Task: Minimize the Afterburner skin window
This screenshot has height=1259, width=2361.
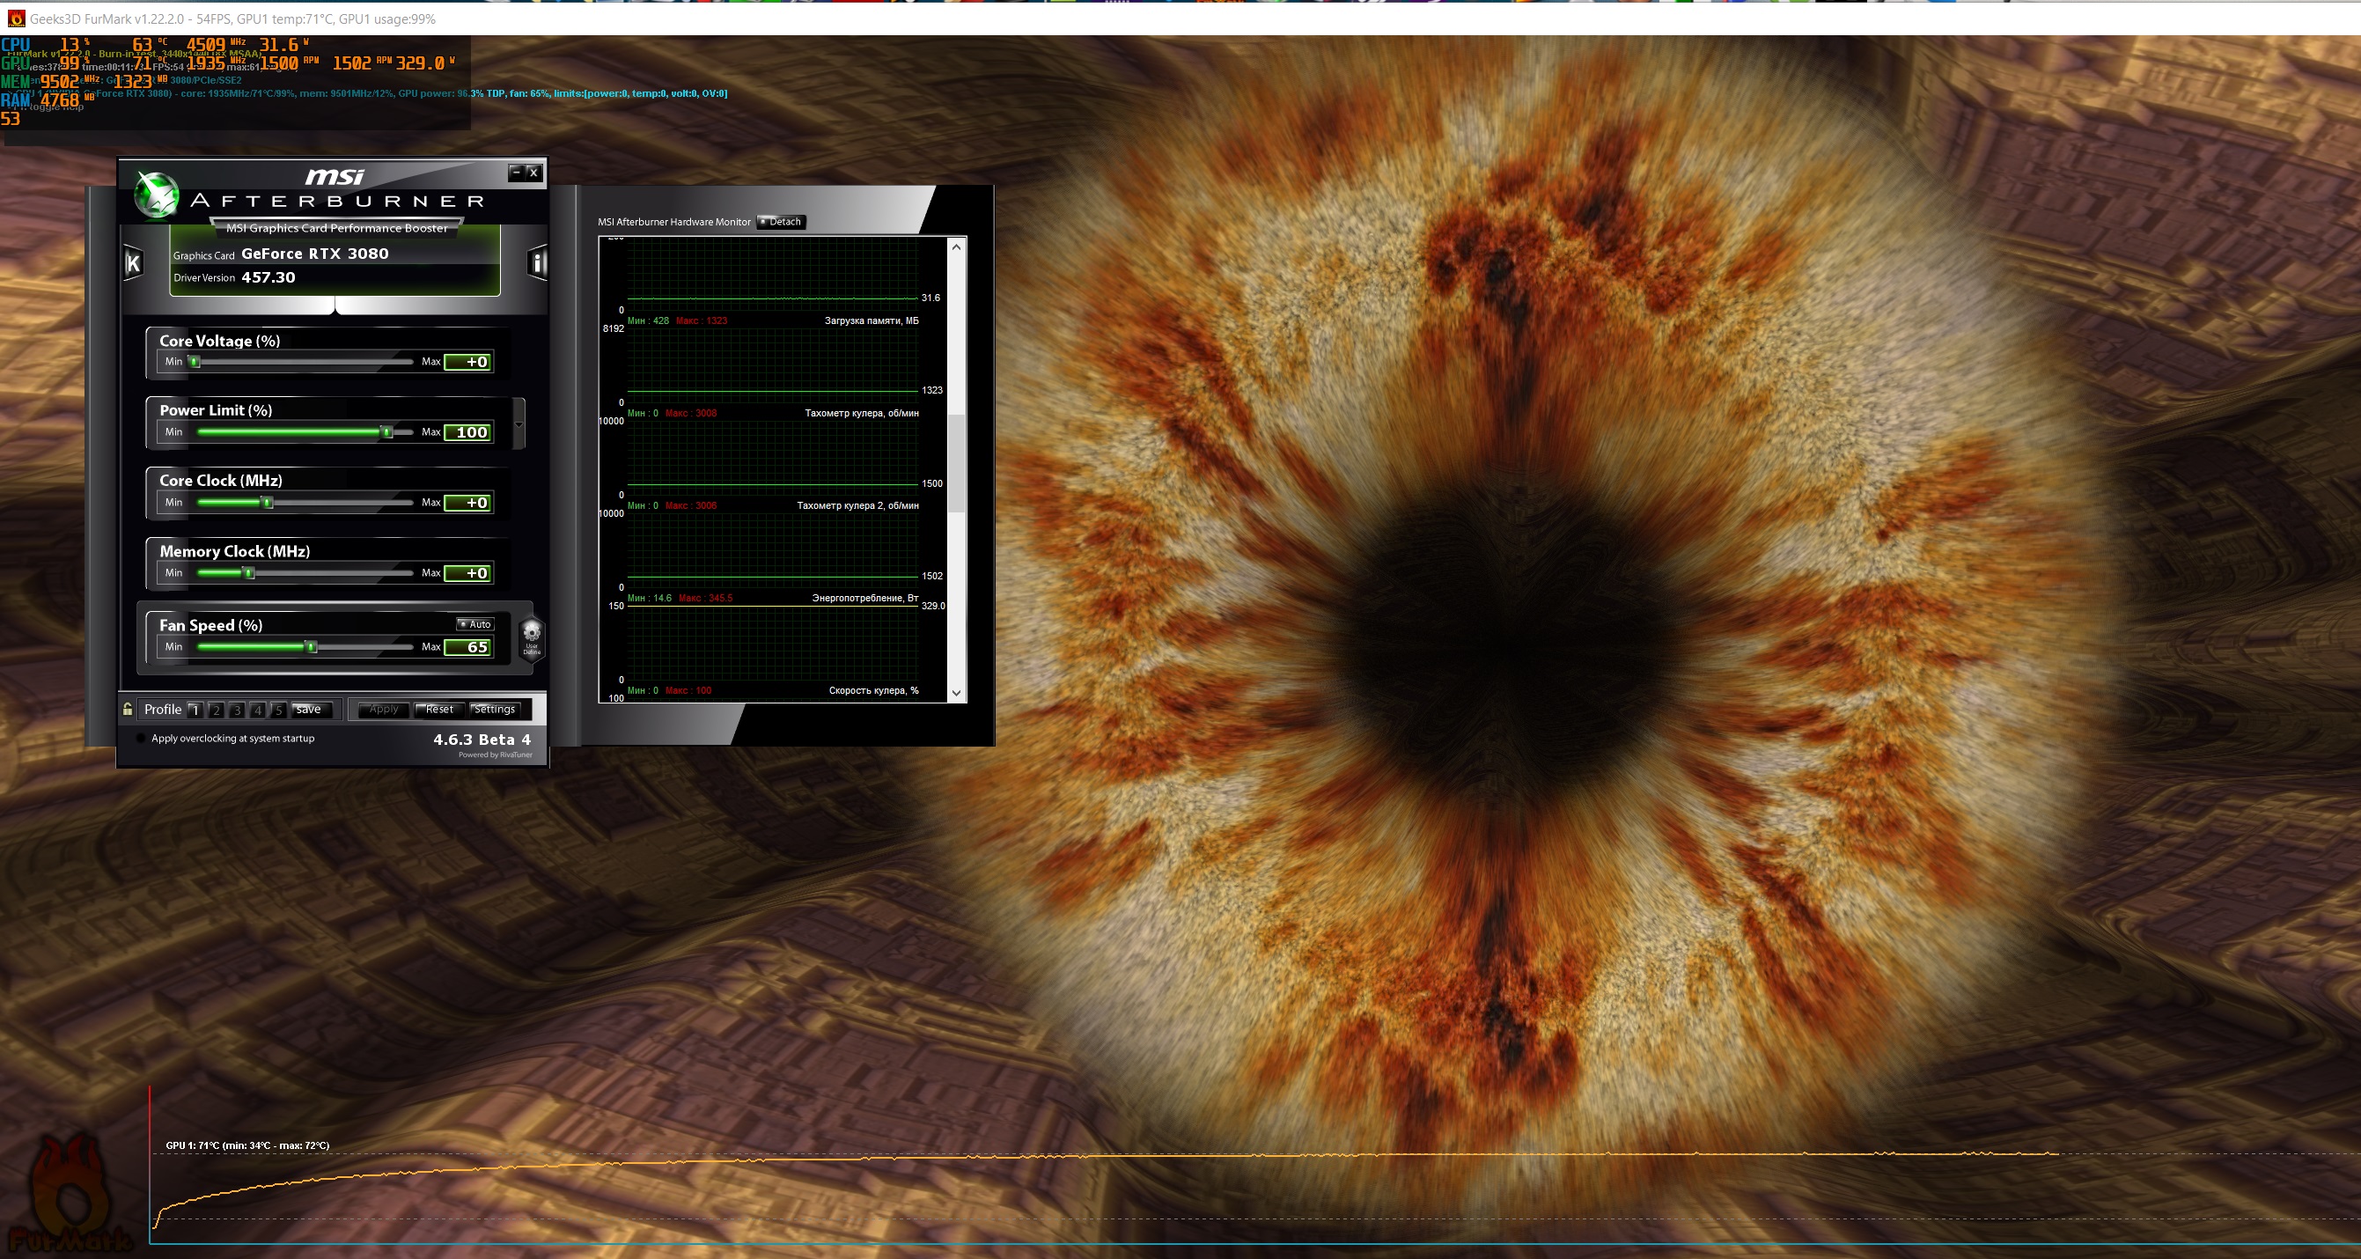Action: point(516,173)
